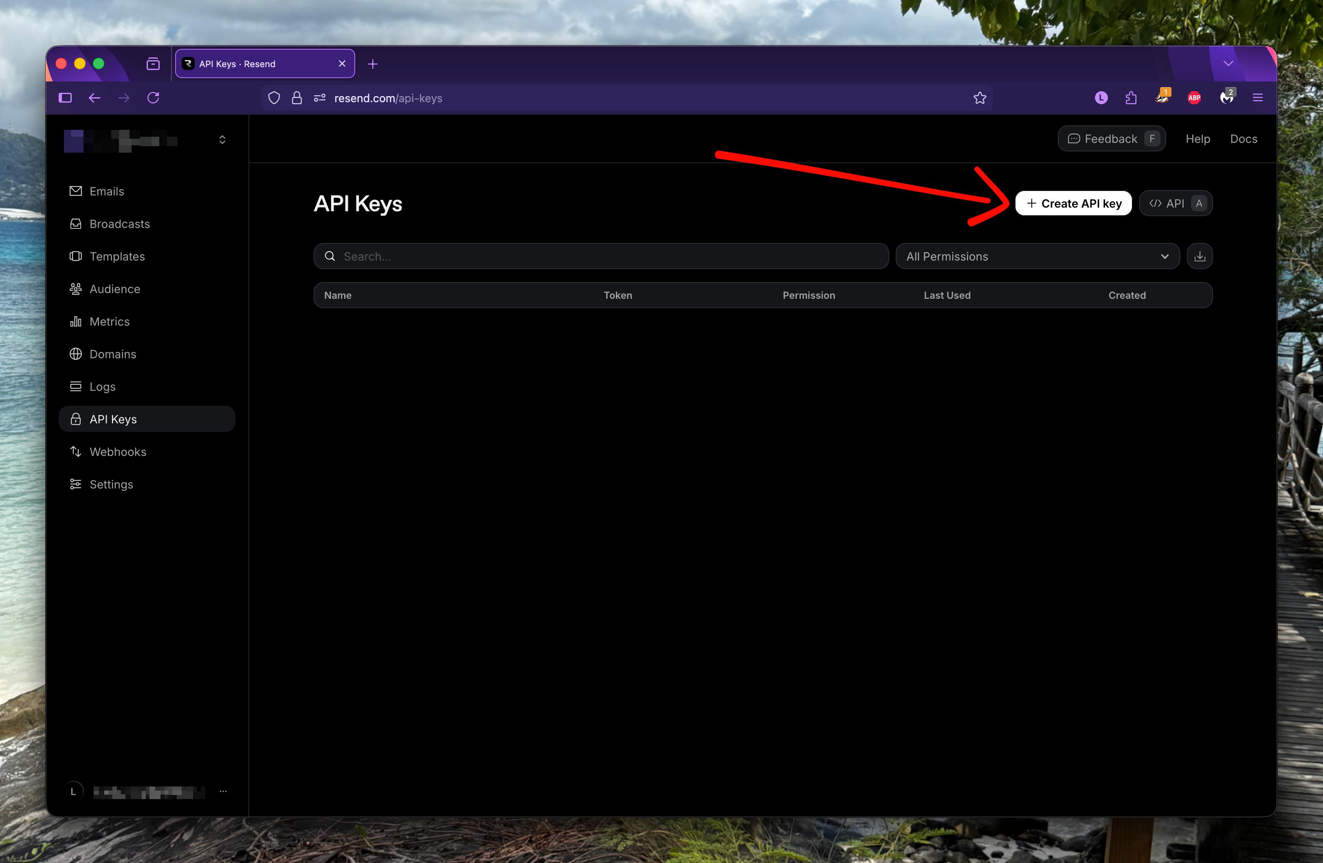View Metrics from the sidebar
Image resolution: width=1323 pixels, height=863 pixels.
pos(110,321)
